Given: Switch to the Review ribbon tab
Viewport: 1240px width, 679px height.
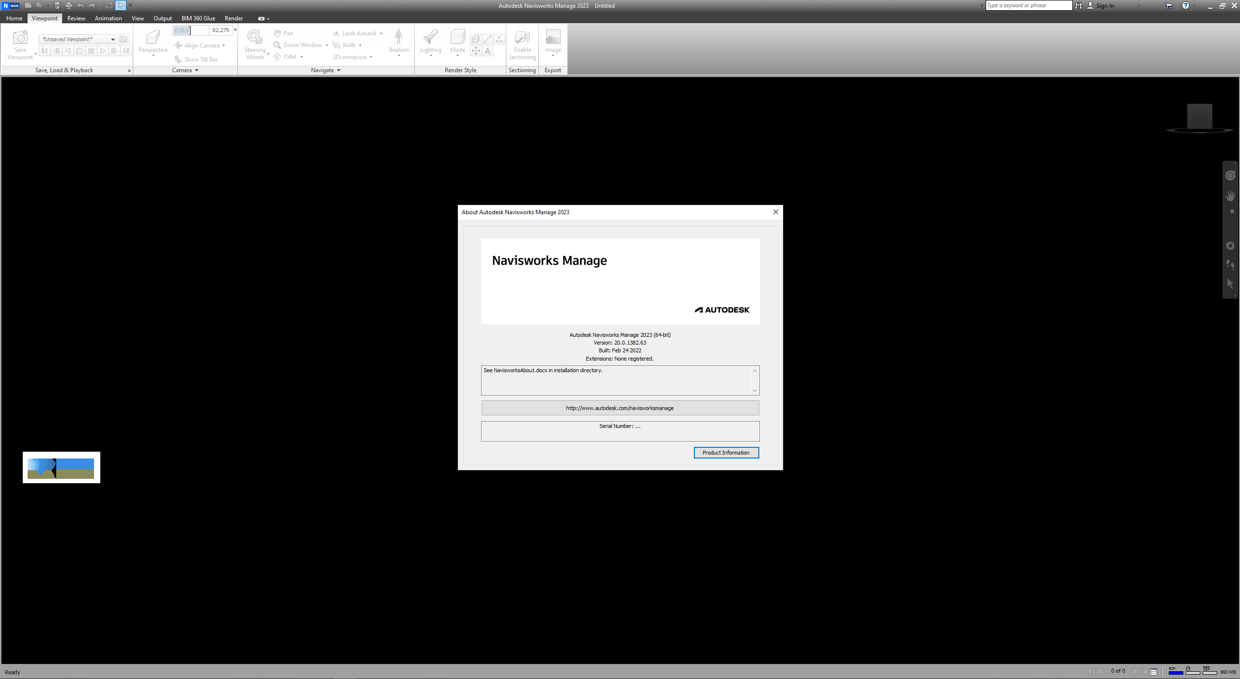Looking at the screenshot, I should tap(76, 18).
